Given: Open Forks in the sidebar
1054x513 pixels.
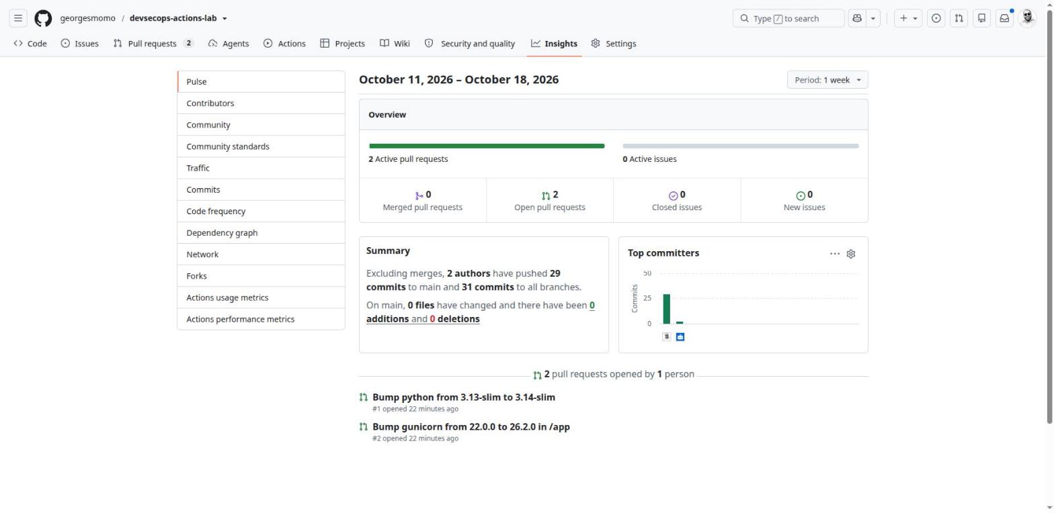Looking at the screenshot, I should (x=261, y=276).
